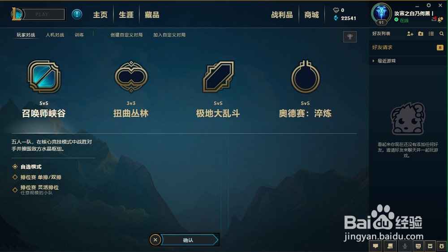This screenshot has width=448, height=252.
Task: Cancel with the round X button
Action: pos(155,240)
